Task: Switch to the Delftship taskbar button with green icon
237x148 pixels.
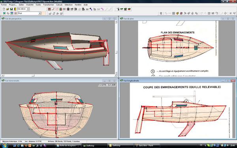Action: click(94, 146)
